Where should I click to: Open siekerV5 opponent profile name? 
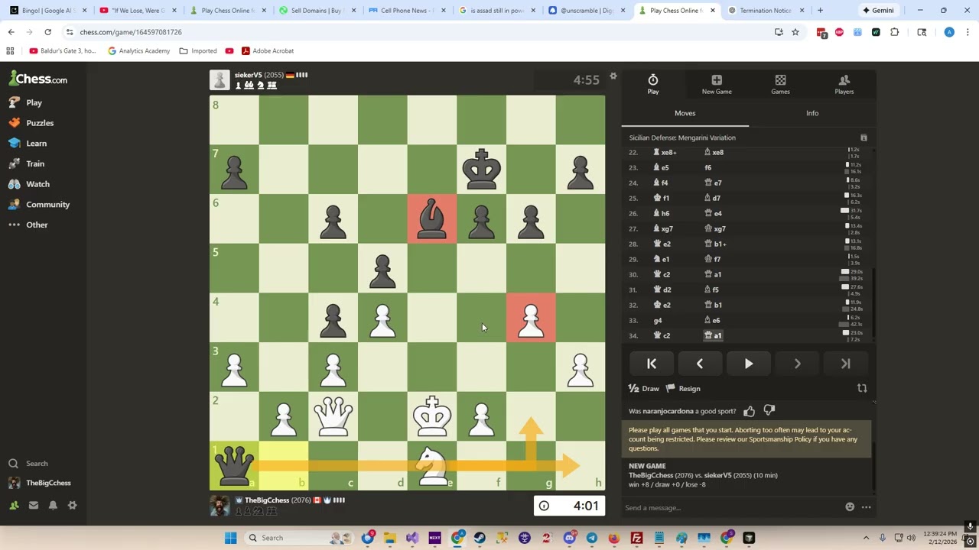(x=248, y=75)
